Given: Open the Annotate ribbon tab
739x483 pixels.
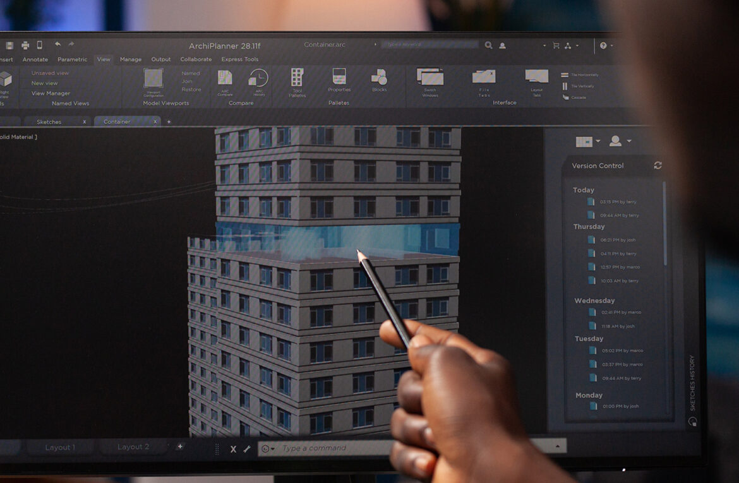Looking at the screenshot, I should 35,59.
